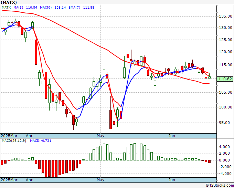Click the 105.00 price axis label
This screenshot has height=188, width=234.
pos(225,92)
